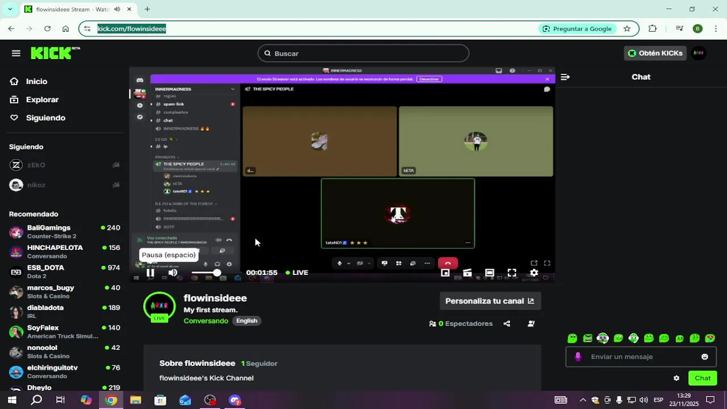Show hidden system tray icons
The height and width of the screenshot is (409, 727).
(x=583, y=400)
